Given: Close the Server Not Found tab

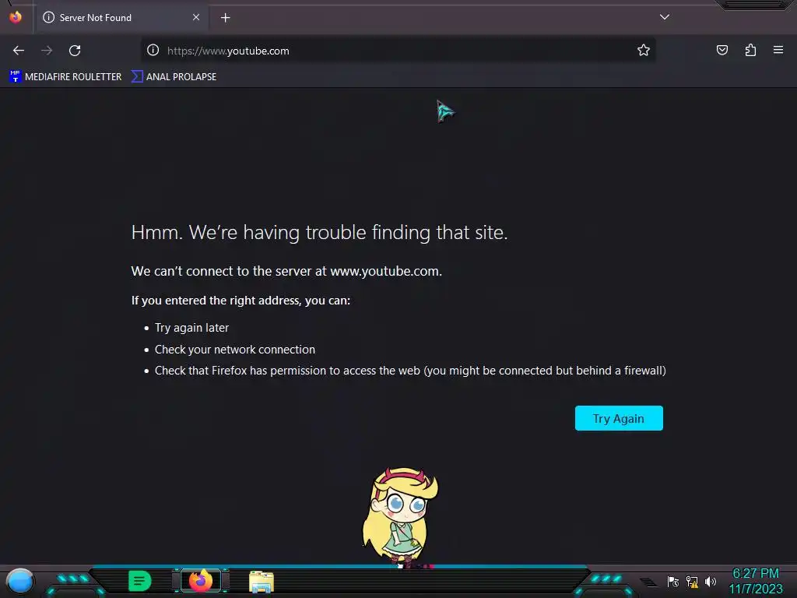Looking at the screenshot, I should pos(196,17).
